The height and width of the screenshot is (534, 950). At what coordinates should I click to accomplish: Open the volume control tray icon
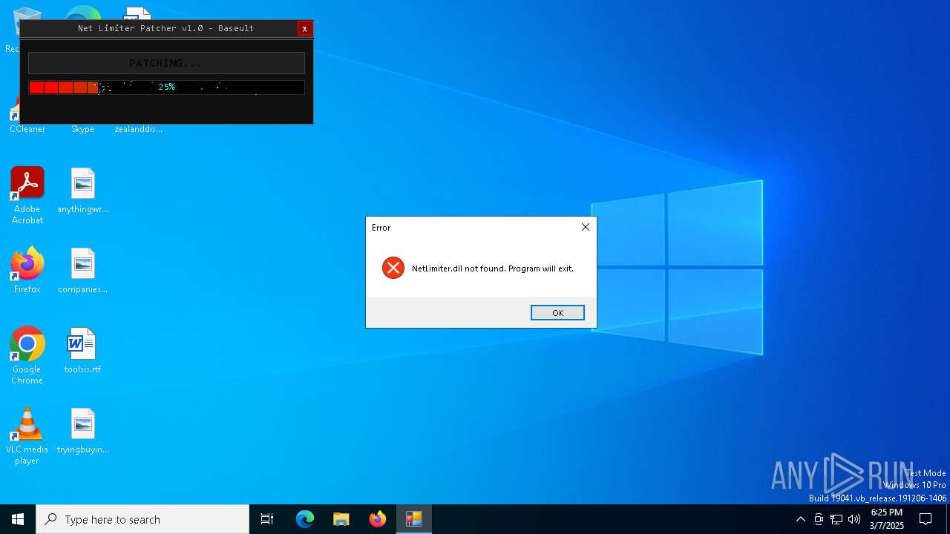pyautogui.click(x=854, y=519)
